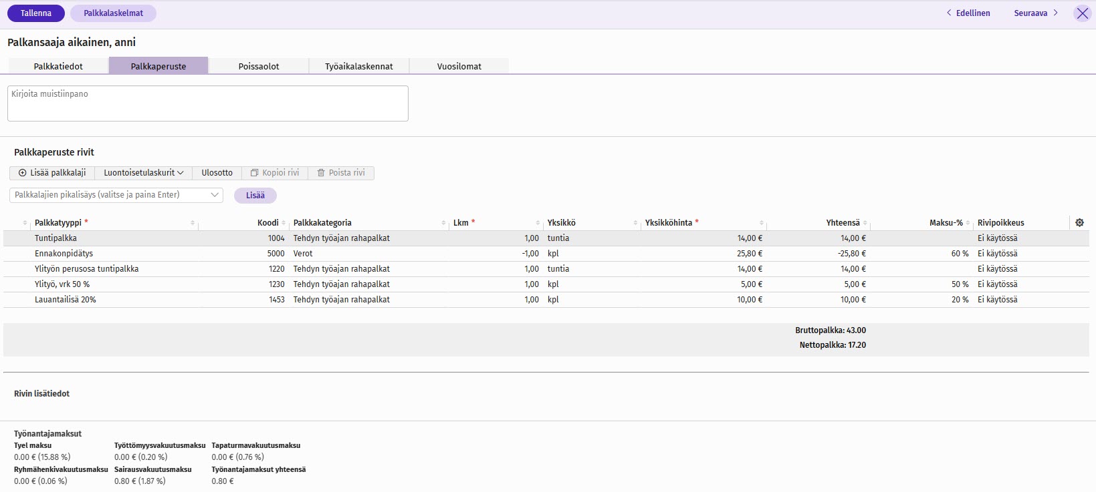Delete the row with Poista rivi
Image resolution: width=1096 pixels, height=492 pixels.
pyautogui.click(x=341, y=173)
